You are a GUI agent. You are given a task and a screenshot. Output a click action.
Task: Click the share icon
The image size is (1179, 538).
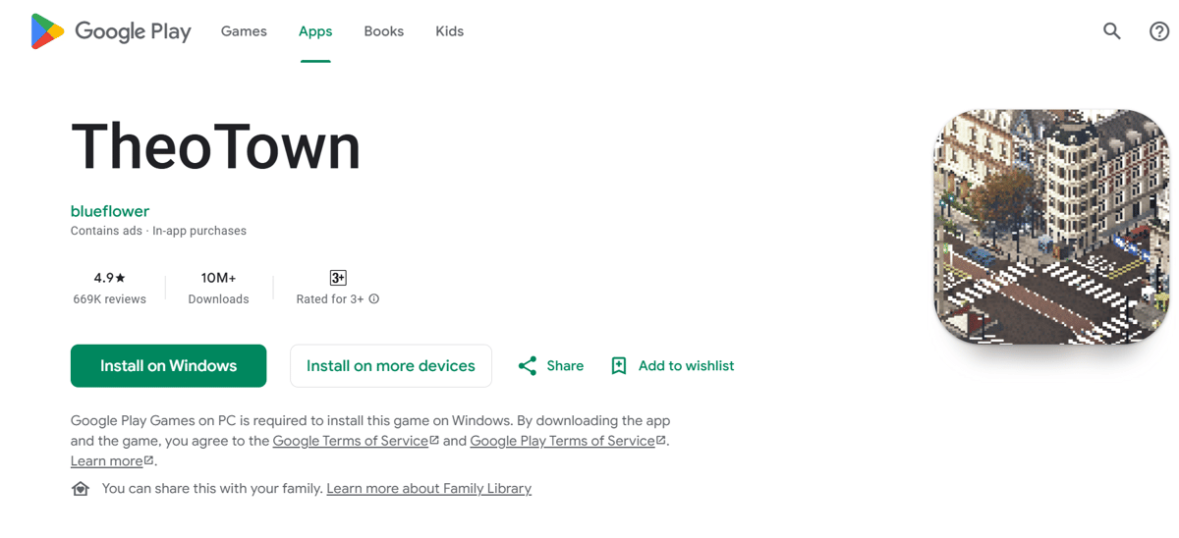(528, 366)
